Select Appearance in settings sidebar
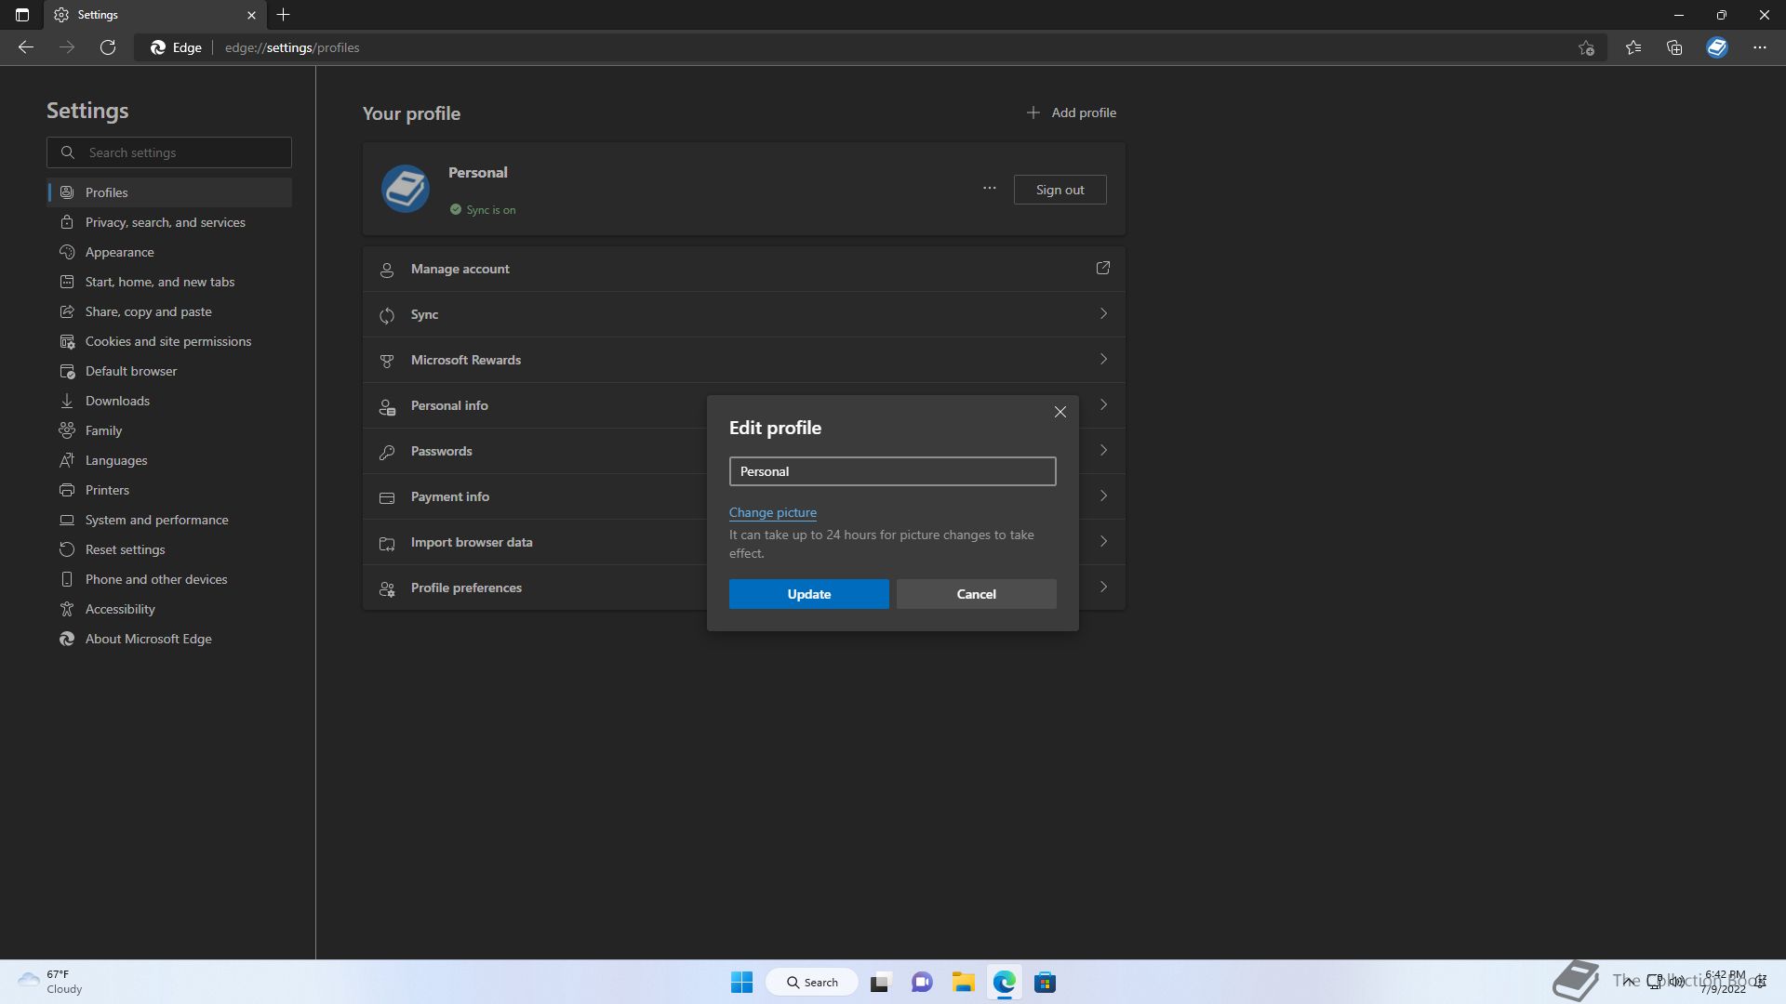The height and width of the screenshot is (1004, 1786). 120,252
